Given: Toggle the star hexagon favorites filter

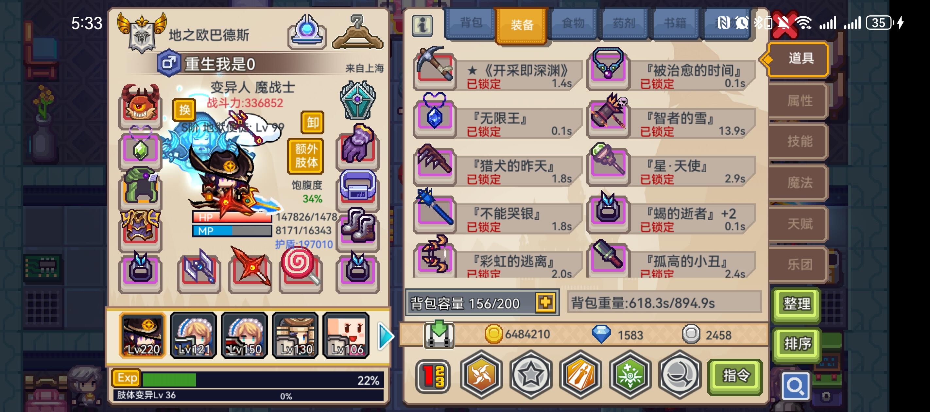Looking at the screenshot, I should click(531, 374).
